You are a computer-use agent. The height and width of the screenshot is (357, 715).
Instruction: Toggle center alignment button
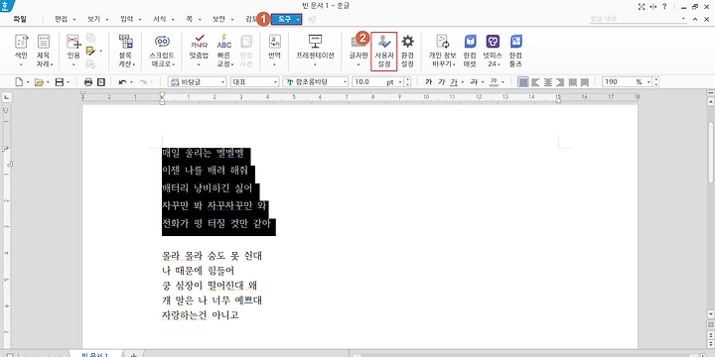tap(548, 82)
